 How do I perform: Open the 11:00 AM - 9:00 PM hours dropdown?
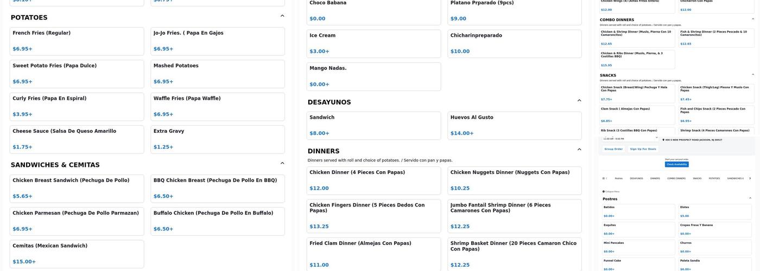pyautogui.click(x=656, y=138)
